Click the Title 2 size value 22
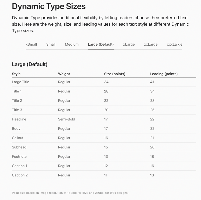The width and height of the screenshot is (201, 200). (106, 101)
